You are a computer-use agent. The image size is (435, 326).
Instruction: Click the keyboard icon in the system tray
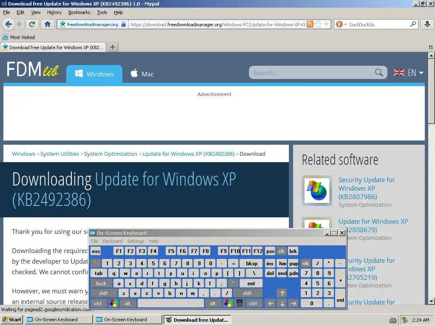coord(393,320)
